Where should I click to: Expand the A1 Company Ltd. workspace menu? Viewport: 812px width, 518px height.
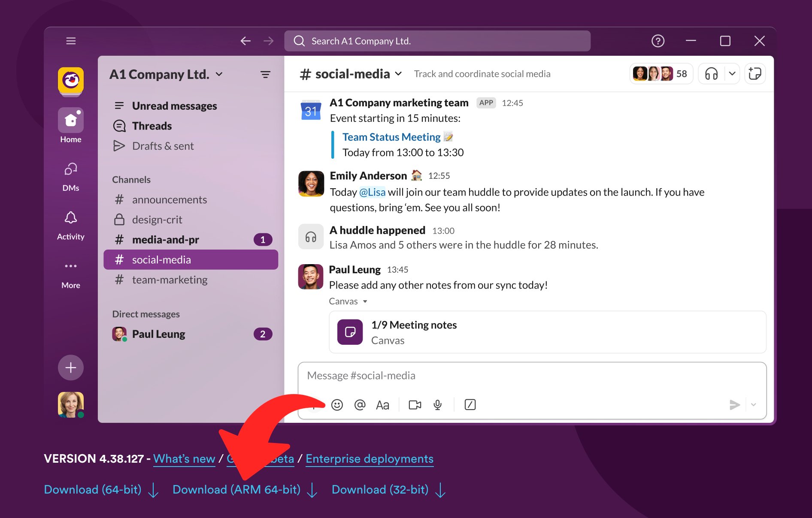point(167,74)
